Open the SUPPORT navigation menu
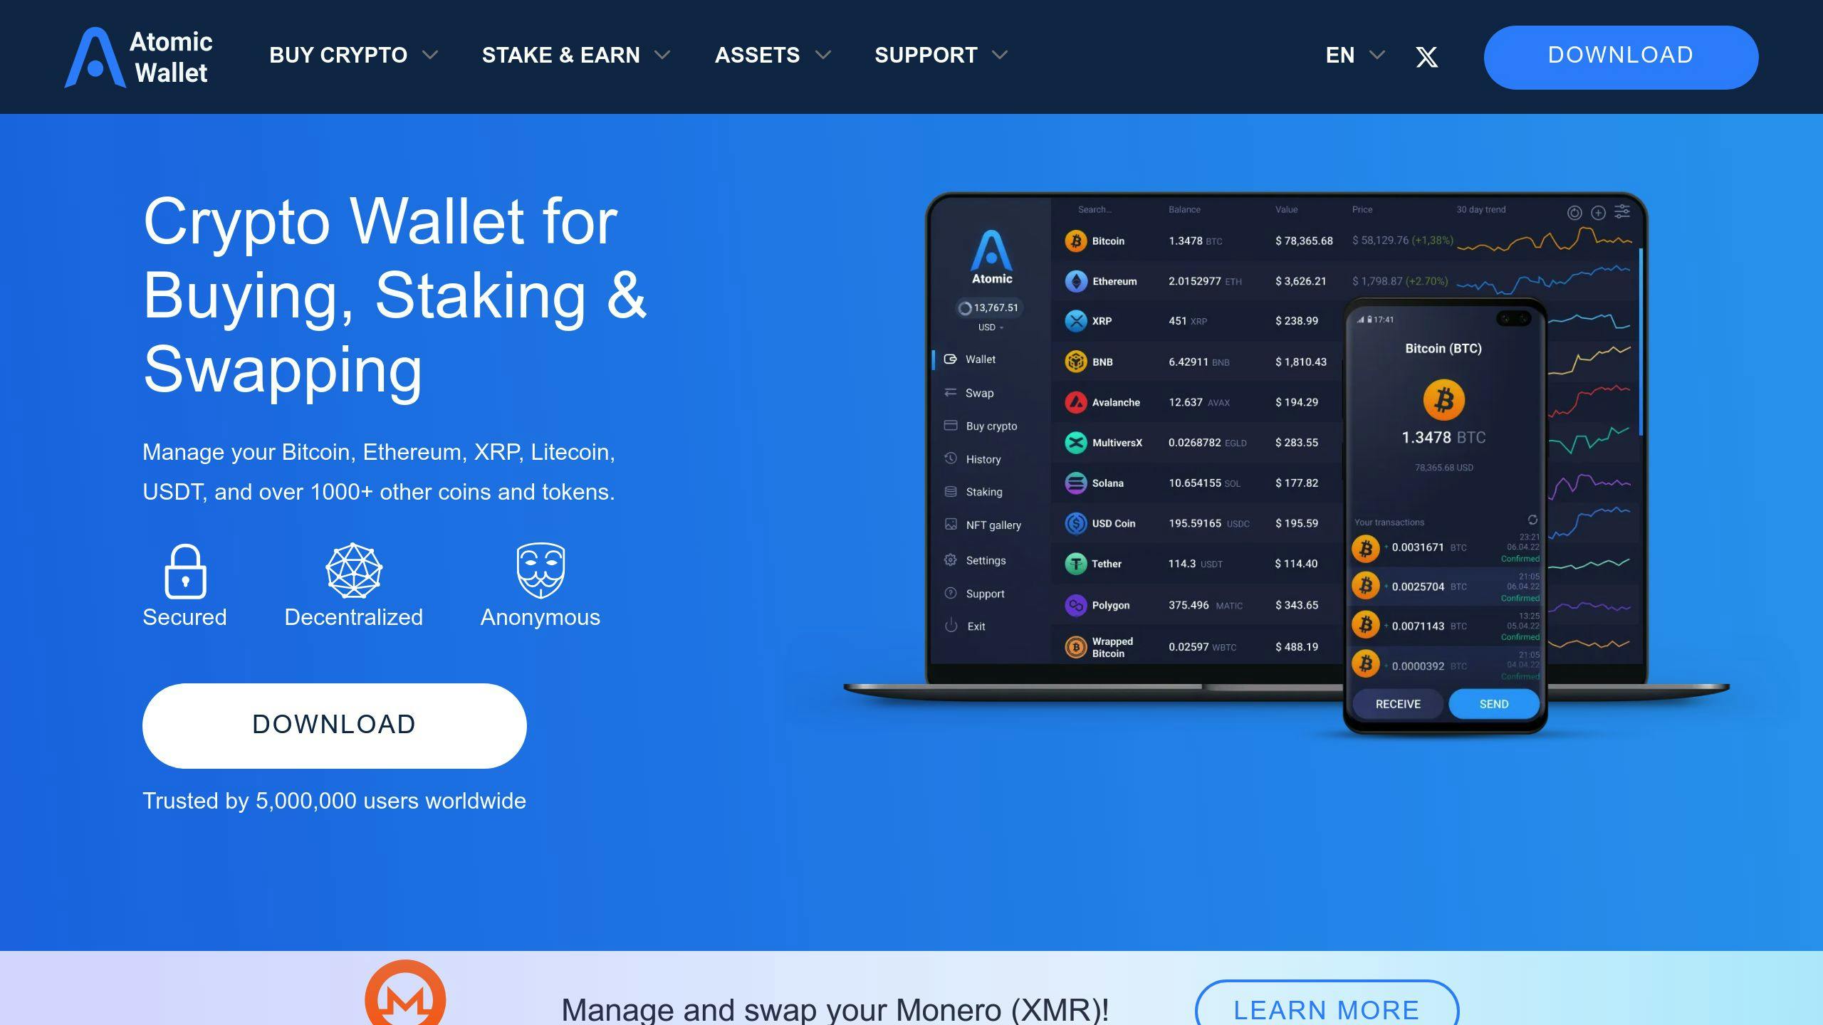Image resolution: width=1823 pixels, height=1025 pixels. click(940, 56)
